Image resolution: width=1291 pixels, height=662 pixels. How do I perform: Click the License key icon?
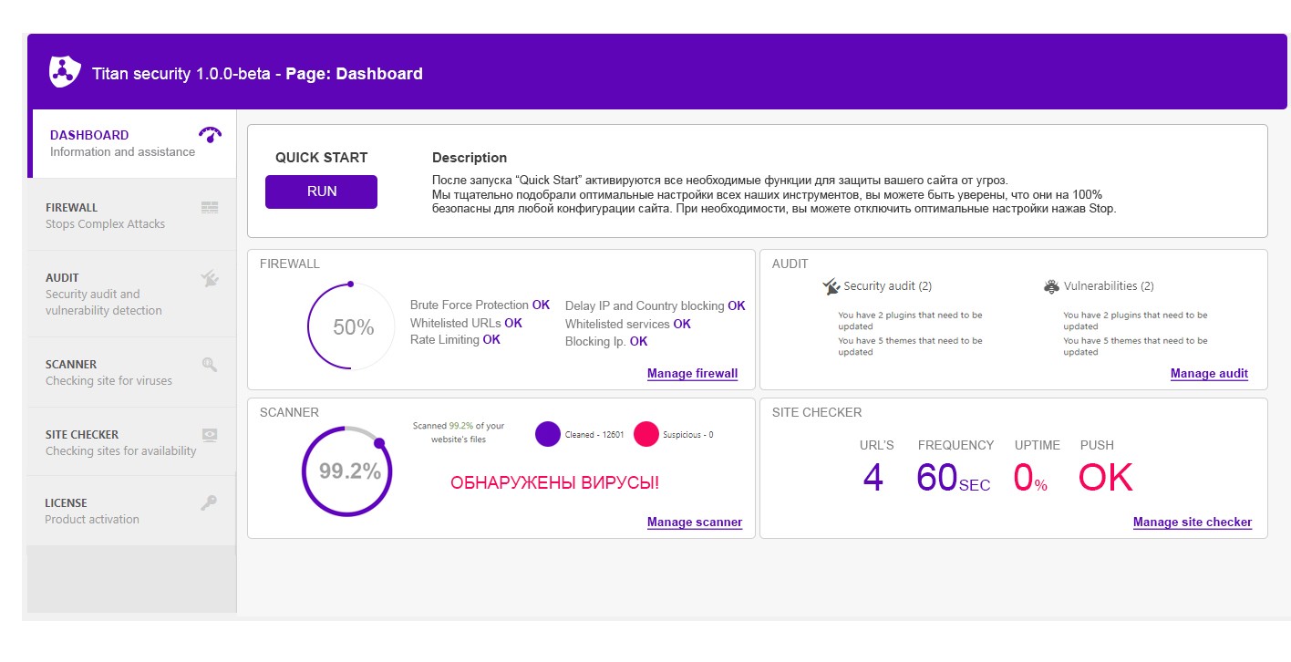(x=210, y=502)
